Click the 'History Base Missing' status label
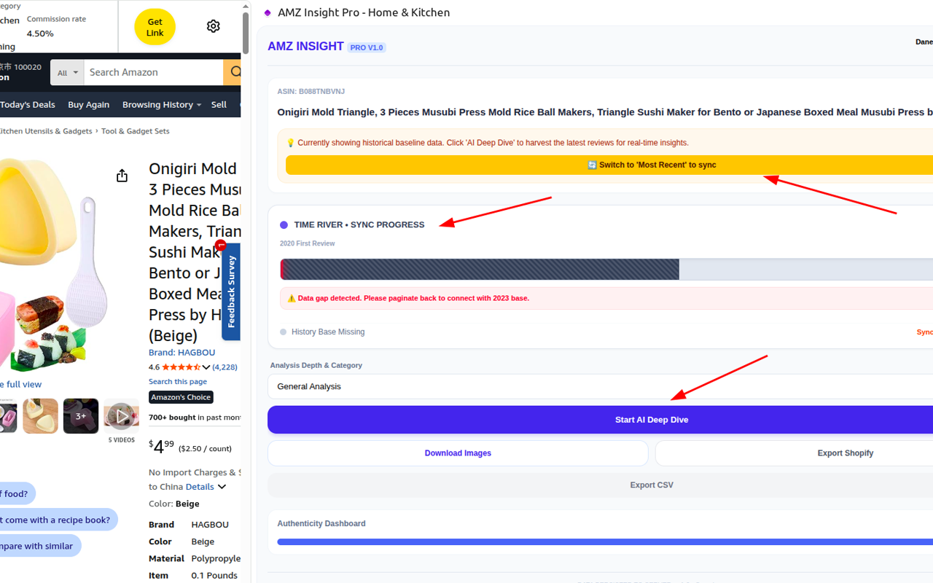 tap(328, 332)
